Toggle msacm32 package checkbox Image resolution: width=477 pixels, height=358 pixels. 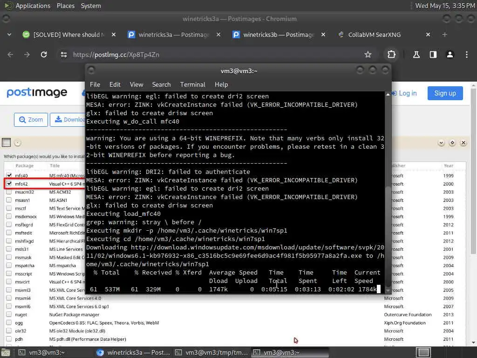[x=9, y=192]
